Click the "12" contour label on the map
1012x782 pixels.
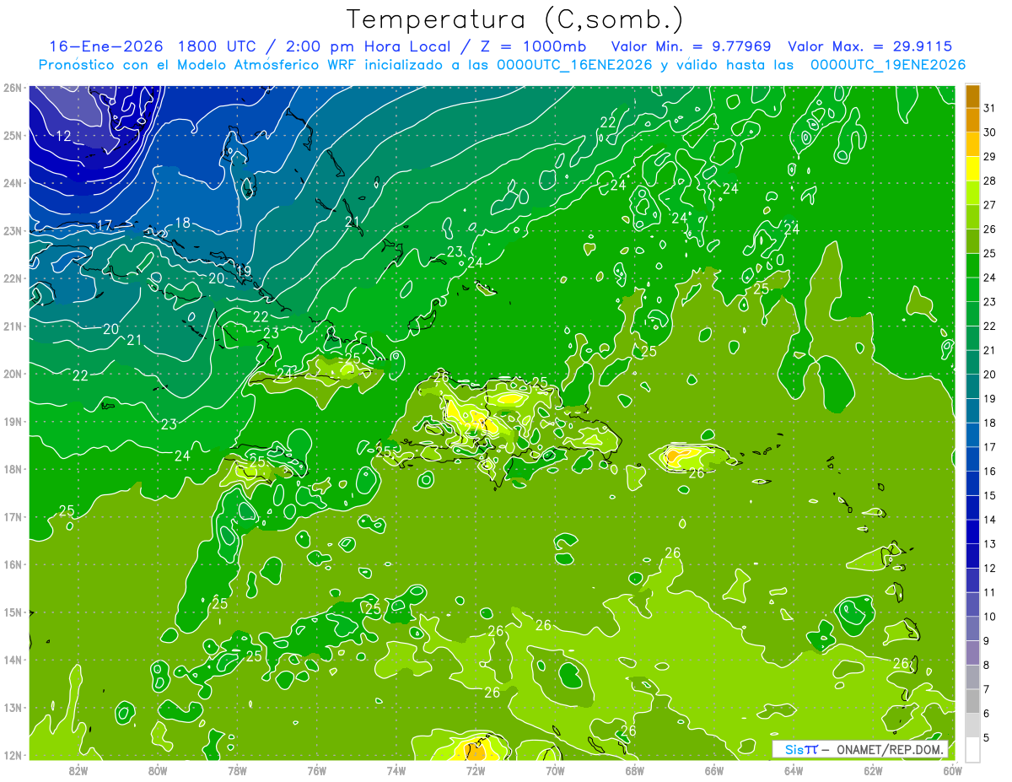click(63, 136)
